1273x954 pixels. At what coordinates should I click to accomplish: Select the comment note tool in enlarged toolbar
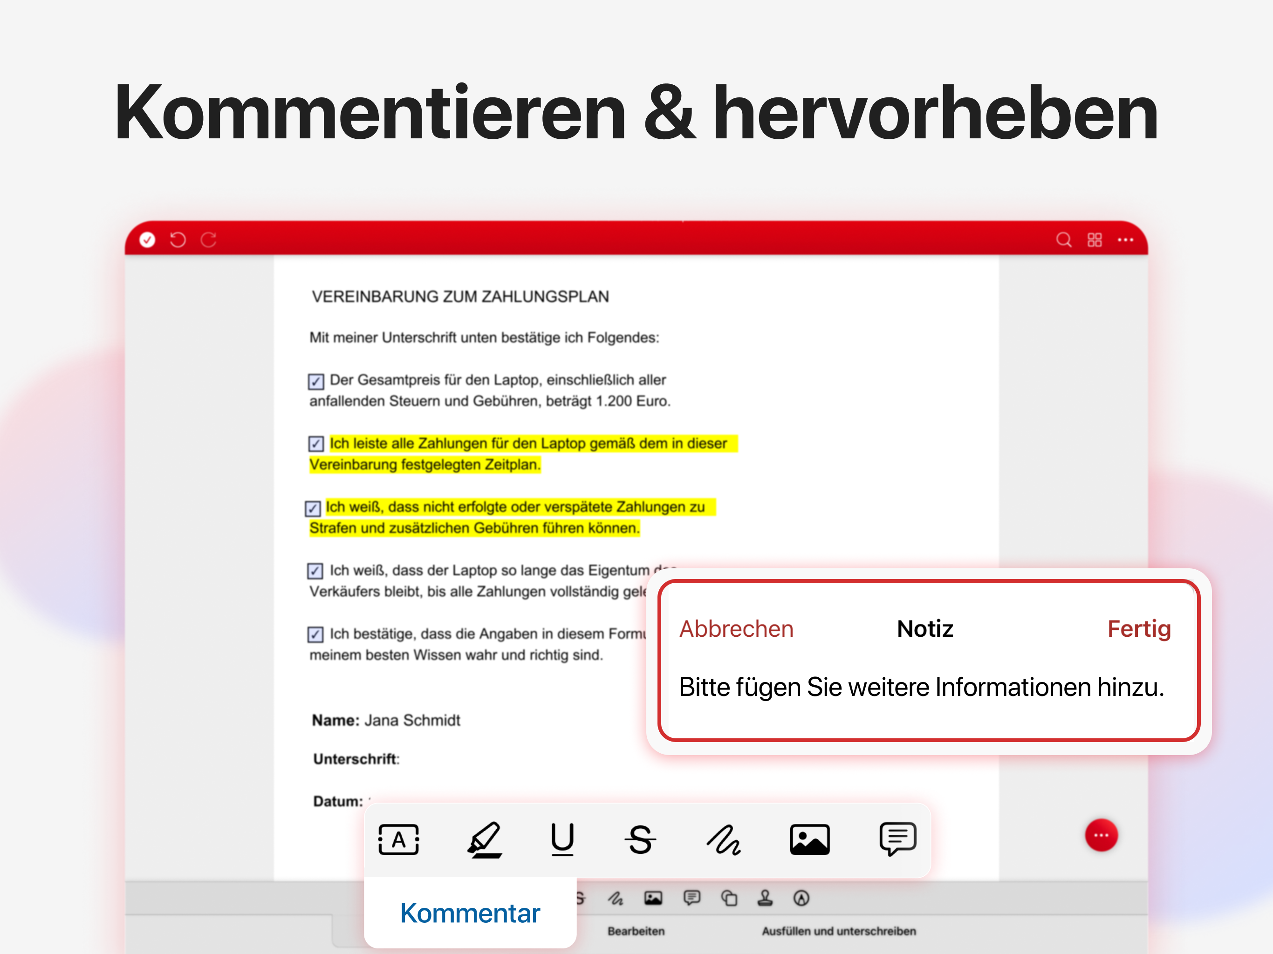click(x=898, y=839)
